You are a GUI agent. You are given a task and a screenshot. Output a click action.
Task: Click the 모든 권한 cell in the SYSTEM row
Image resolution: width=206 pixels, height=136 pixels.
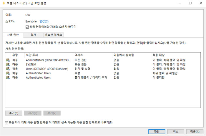(80, 64)
